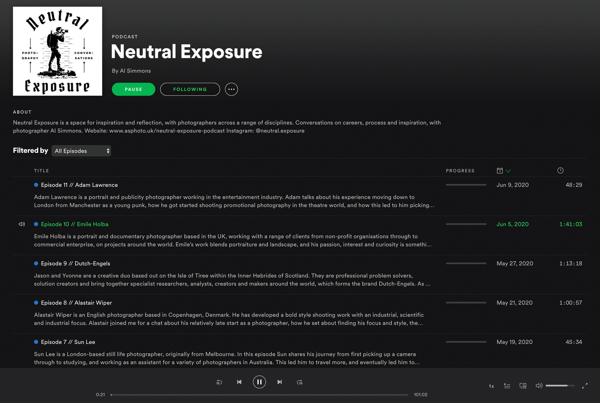
Task: Open Episode 9 // Dutch-Engels
Action: point(75,264)
